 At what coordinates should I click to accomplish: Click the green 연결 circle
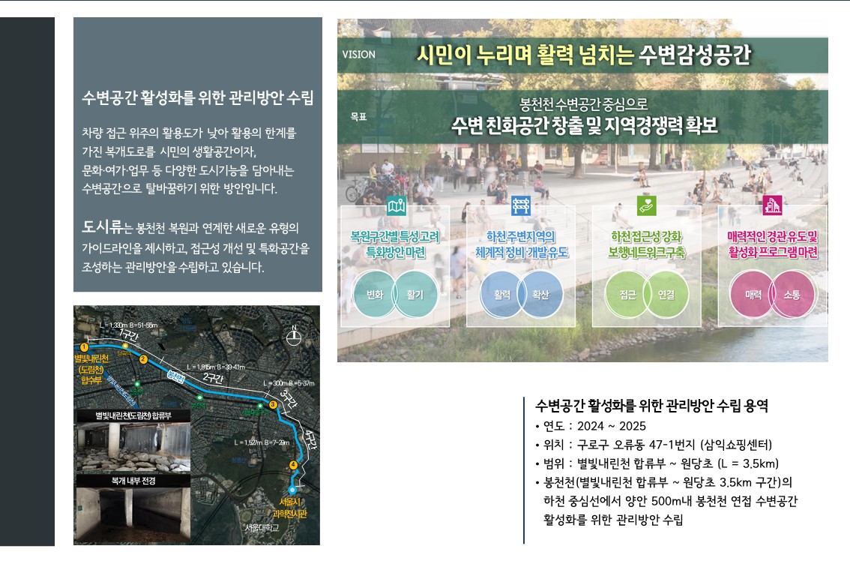[666, 295]
